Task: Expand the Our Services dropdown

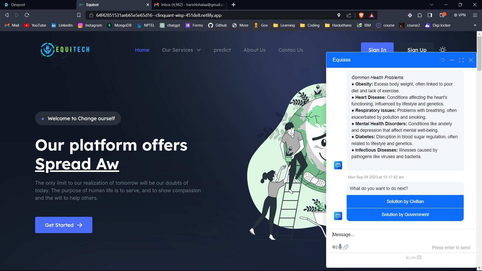Action: coord(181,50)
